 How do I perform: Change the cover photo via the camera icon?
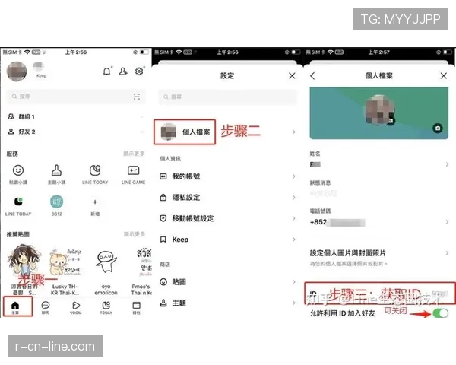438,128
